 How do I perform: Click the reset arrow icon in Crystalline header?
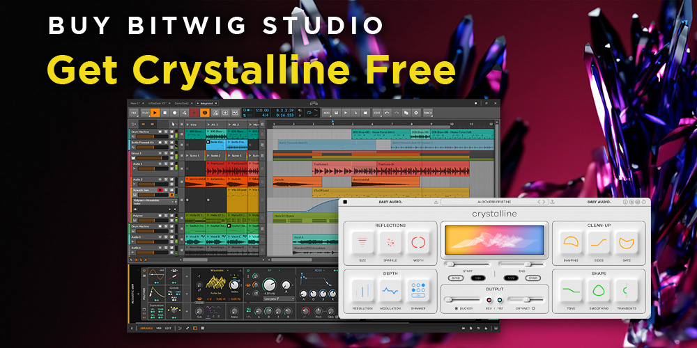[643, 202]
